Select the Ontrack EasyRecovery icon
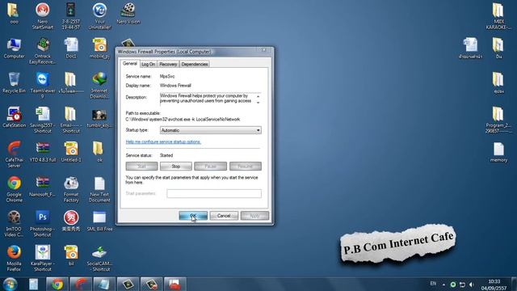Screen dimensions: 517x291 (43, 51)
